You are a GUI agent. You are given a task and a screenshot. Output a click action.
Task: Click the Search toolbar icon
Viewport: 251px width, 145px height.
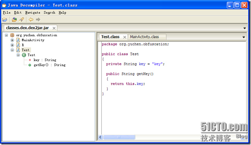tap(22, 20)
